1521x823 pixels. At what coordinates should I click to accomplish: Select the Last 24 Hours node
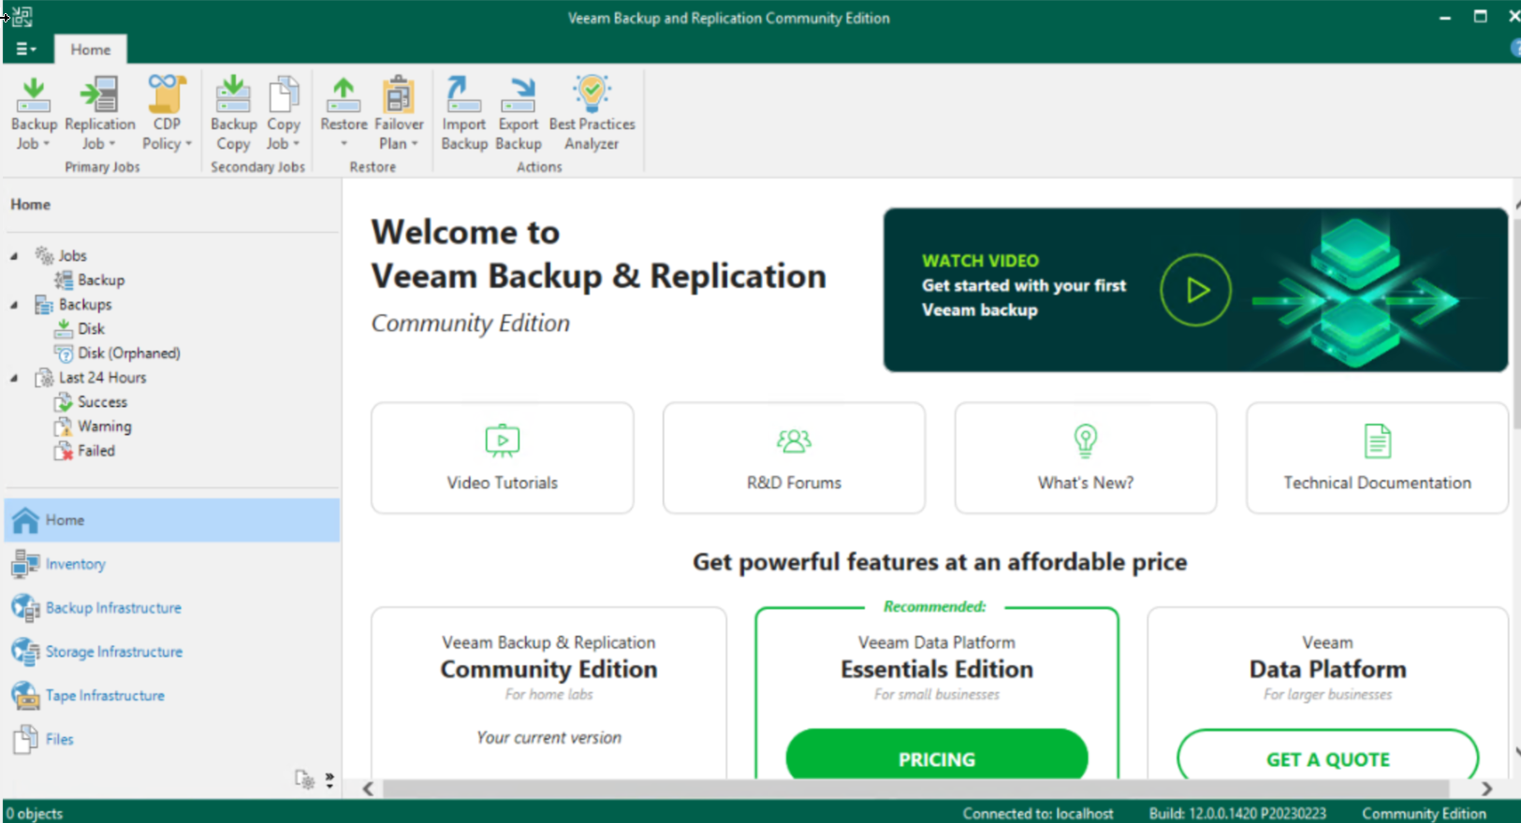91,377
